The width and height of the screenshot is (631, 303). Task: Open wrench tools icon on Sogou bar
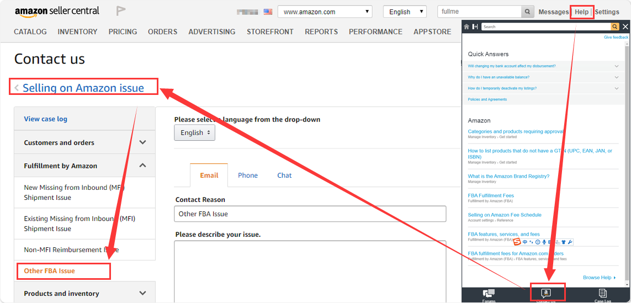point(570,242)
